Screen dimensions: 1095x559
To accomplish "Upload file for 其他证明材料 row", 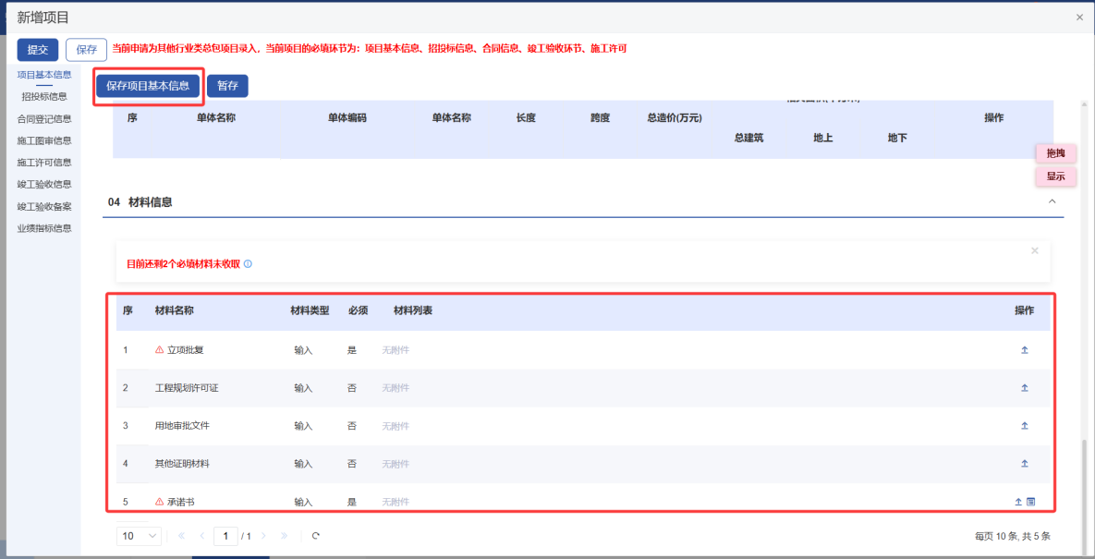I will (x=1024, y=463).
